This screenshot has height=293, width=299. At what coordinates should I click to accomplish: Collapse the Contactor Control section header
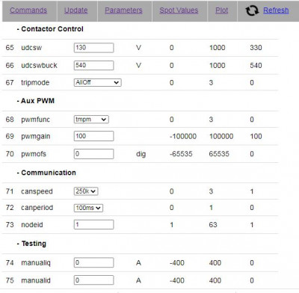50,29
